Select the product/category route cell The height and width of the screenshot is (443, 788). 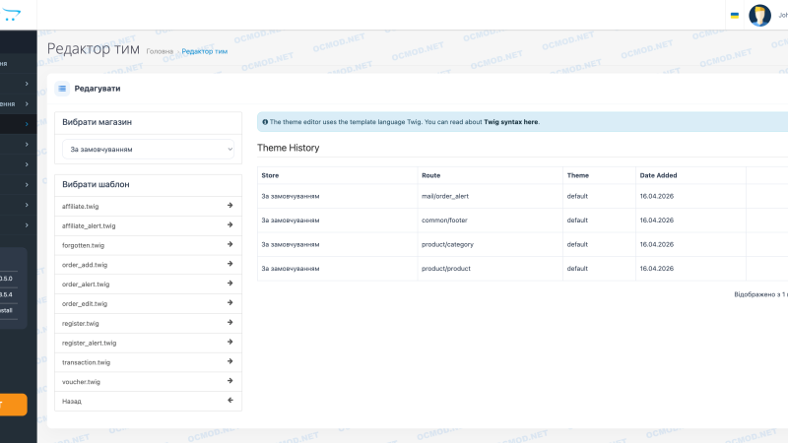pyautogui.click(x=490, y=244)
